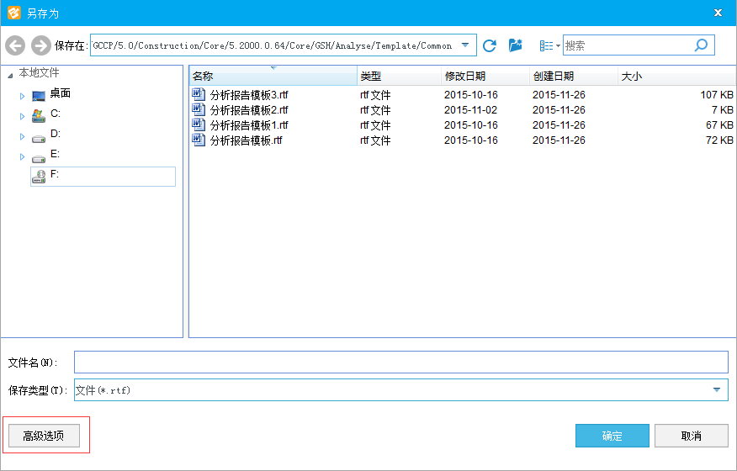Select the F: drive icon

tap(39, 176)
